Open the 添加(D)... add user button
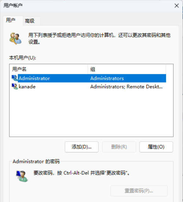183x202 pixels. [x=81, y=147]
